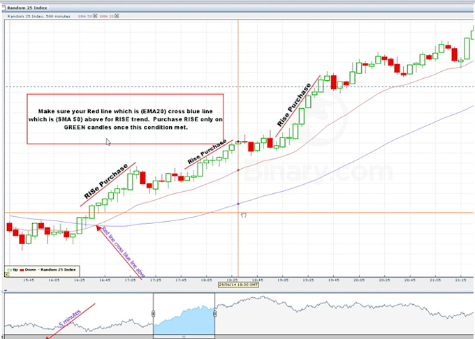
Task: Click the 20:45 time axis label
Action: pos(410,280)
